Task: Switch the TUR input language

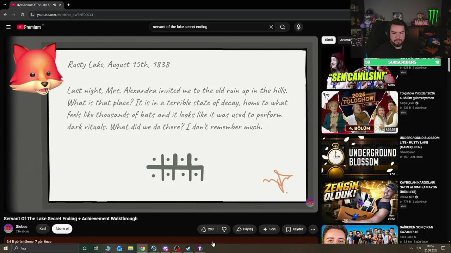Action: [419, 248]
